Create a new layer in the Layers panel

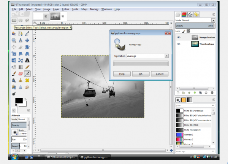click(x=178, y=93)
